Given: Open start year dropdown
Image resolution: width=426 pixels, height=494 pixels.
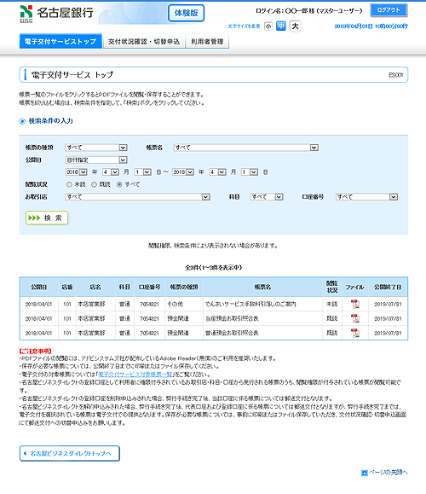Looking at the screenshot, I should [x=76, y=172].
